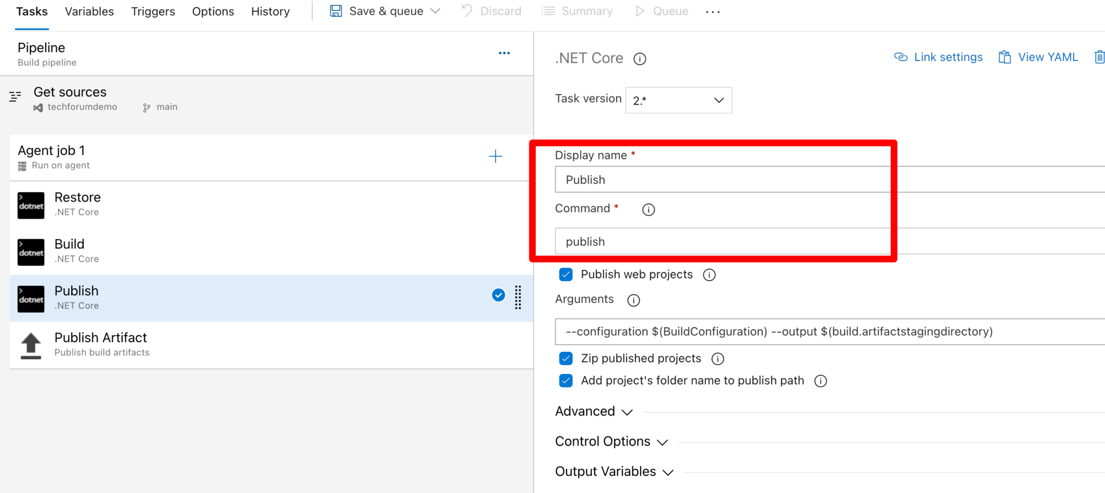The image size is (1105, 493).
Task: Toggle Add project's folder name checkbox
Action: [565, 381]
